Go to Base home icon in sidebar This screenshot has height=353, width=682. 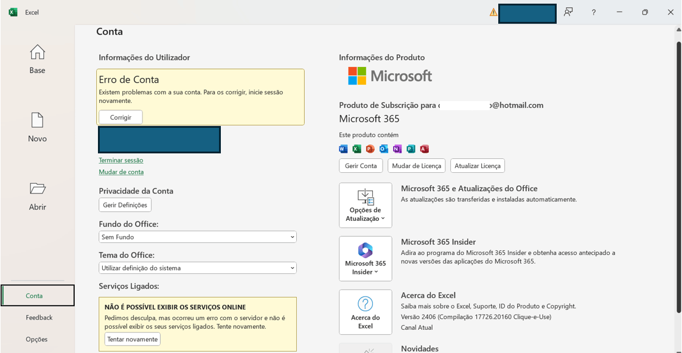(37, 52)
